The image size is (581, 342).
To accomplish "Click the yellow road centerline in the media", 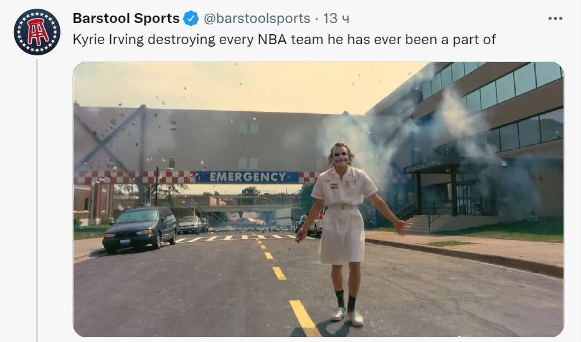I will tap(278, 273).
